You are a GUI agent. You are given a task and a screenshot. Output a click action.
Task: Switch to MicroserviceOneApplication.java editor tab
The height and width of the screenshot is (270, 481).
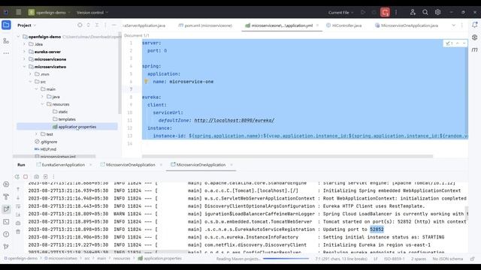tap(406, 25)
